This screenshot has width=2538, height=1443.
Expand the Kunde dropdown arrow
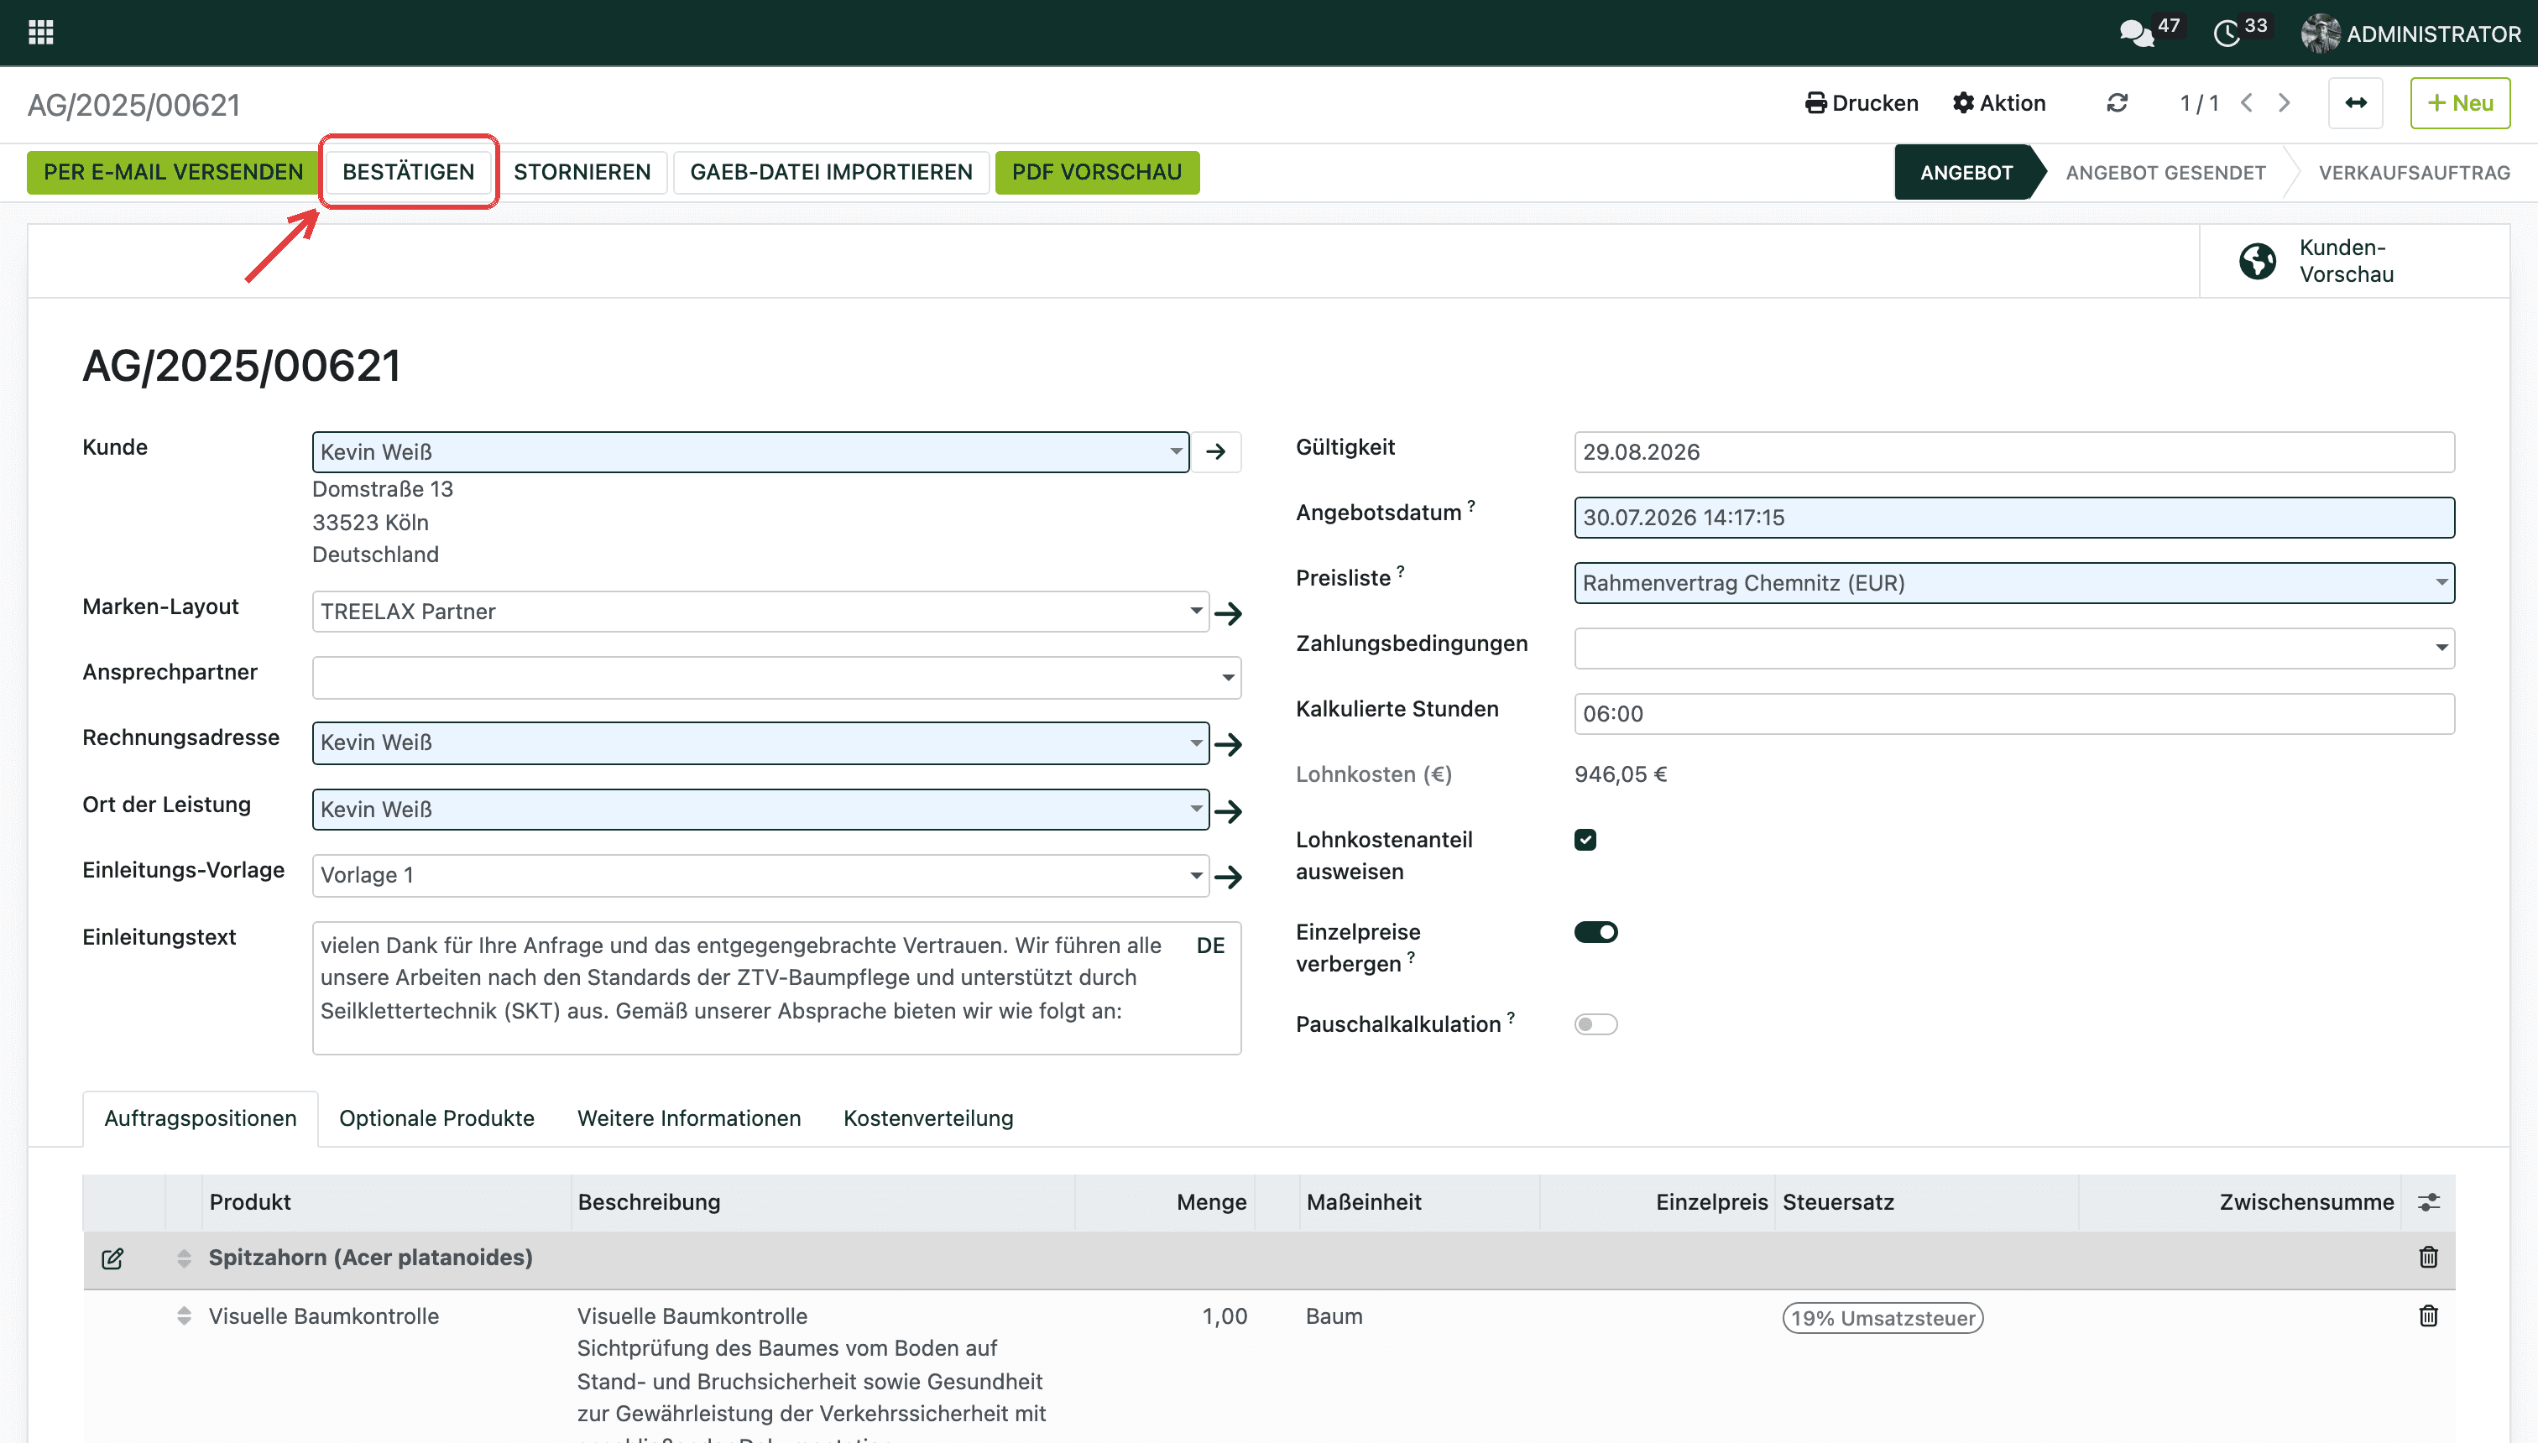(1176, 452)
